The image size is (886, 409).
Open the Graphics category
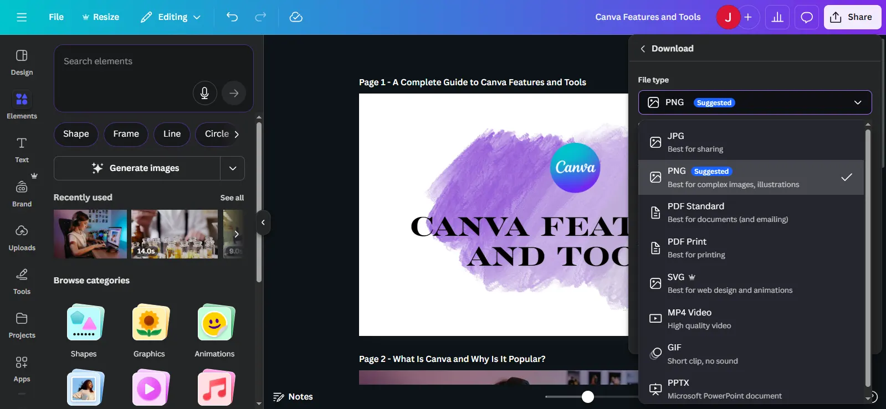coord(149,330)
